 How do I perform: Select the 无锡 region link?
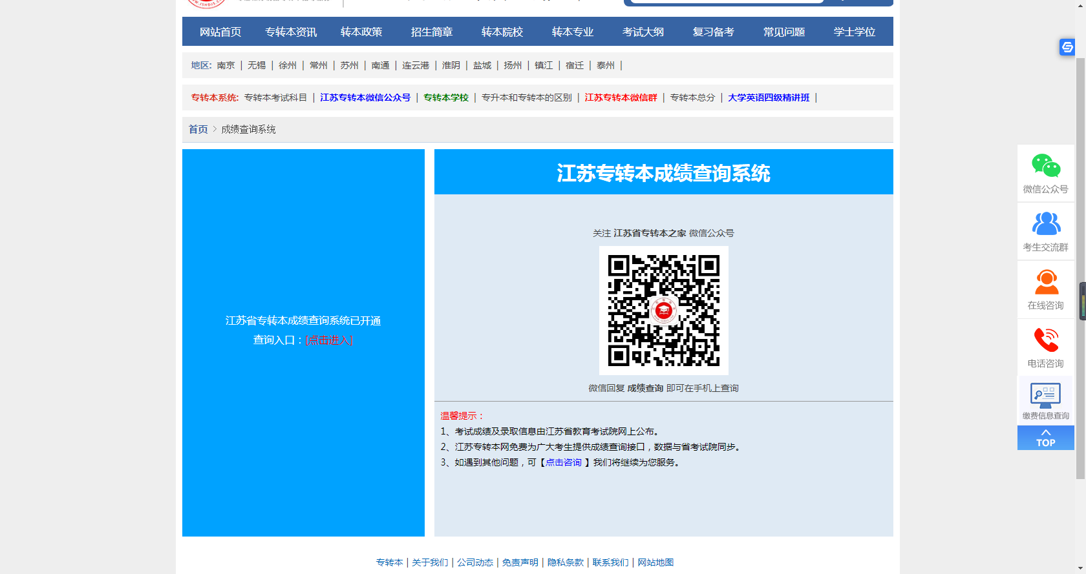coord(257,65)
